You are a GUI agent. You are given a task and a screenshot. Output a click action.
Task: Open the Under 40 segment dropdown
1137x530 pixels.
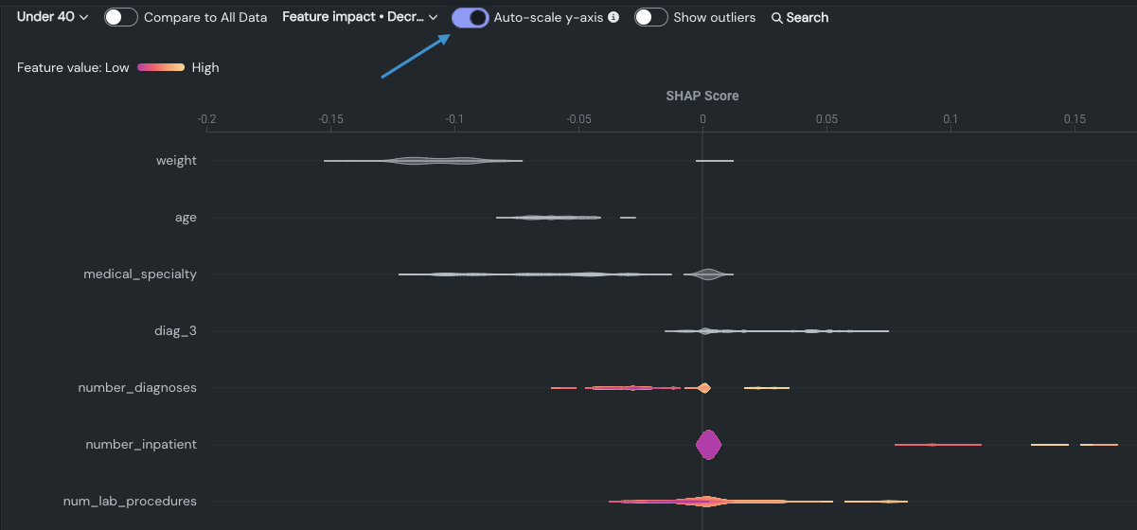53,17
